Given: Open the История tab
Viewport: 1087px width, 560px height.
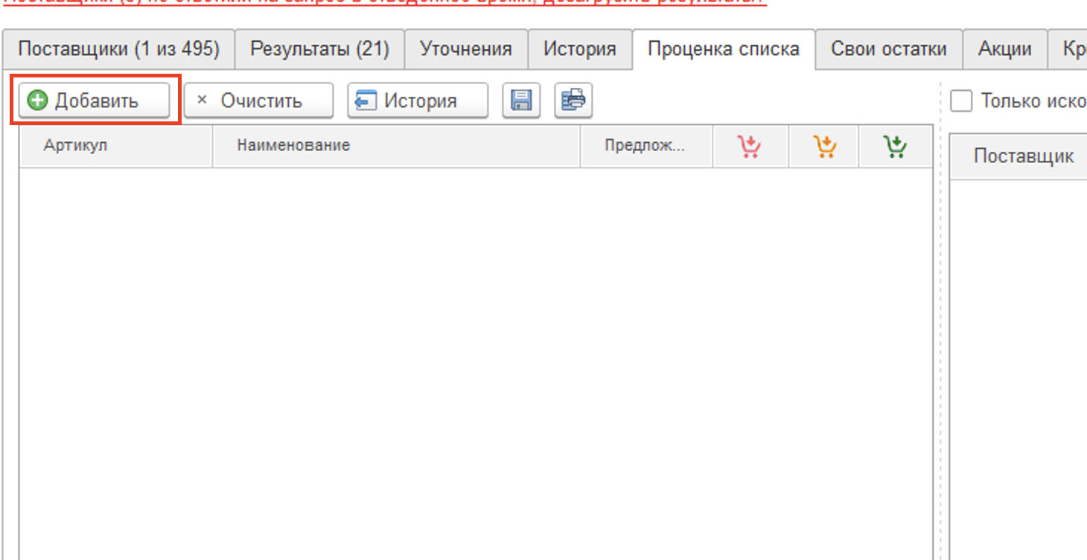Looking at the screenshot, I should point(580,50).
